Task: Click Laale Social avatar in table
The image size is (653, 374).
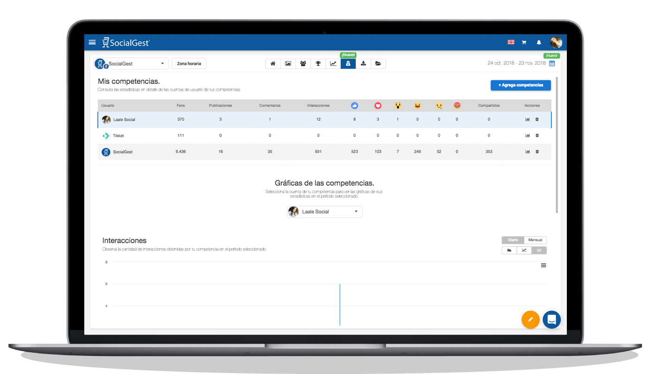Action: pyautogui.click(x=107, y=119)
